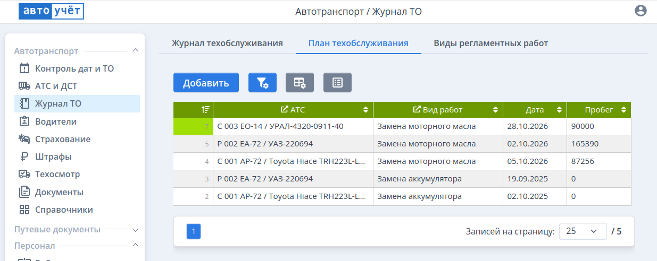Open filter settings button with gear
The height and width of the screenshot is (261, 657).
click(263, 82)
